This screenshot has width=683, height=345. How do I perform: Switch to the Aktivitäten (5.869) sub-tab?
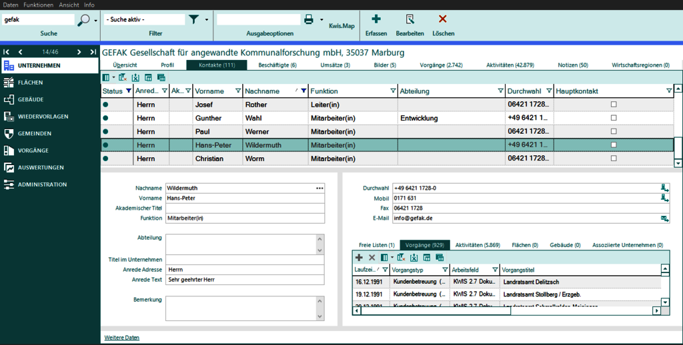[x=478, y=245]
